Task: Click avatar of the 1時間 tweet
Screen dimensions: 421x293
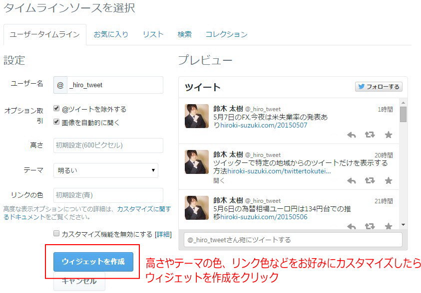Action: [197, 116]
